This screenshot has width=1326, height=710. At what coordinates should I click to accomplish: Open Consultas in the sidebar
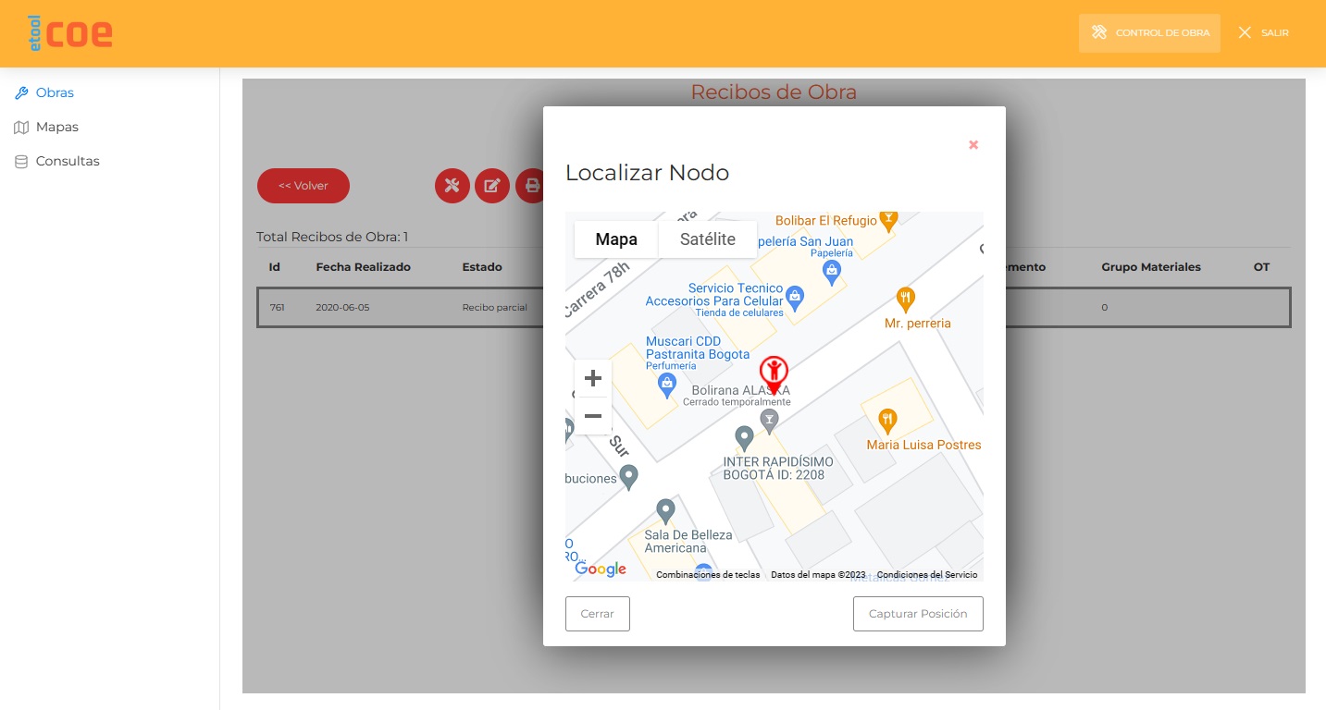point(67,161)
